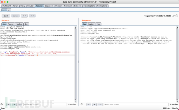Select the Repeater tab
Screen dimensions: 179x110
39,6
